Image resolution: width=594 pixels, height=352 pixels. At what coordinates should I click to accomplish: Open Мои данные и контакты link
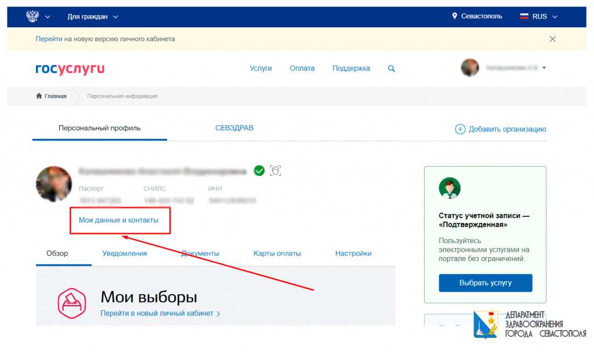pos(118,220)
